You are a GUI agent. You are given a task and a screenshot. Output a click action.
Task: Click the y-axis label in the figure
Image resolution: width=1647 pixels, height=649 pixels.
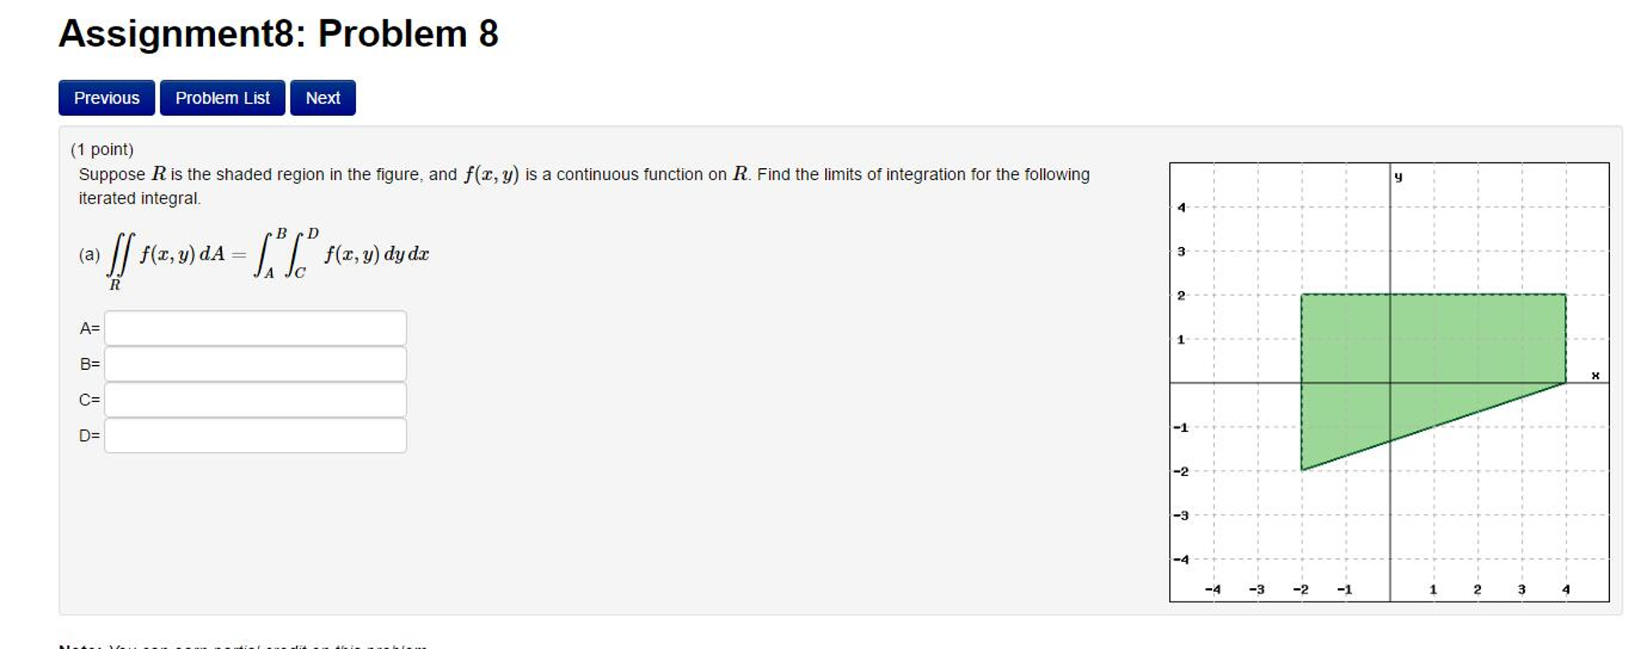coord(1398,176)
